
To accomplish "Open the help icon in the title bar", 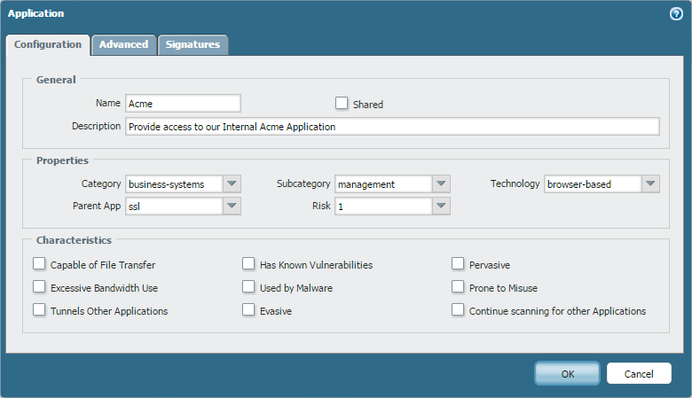I will (676, 13).
